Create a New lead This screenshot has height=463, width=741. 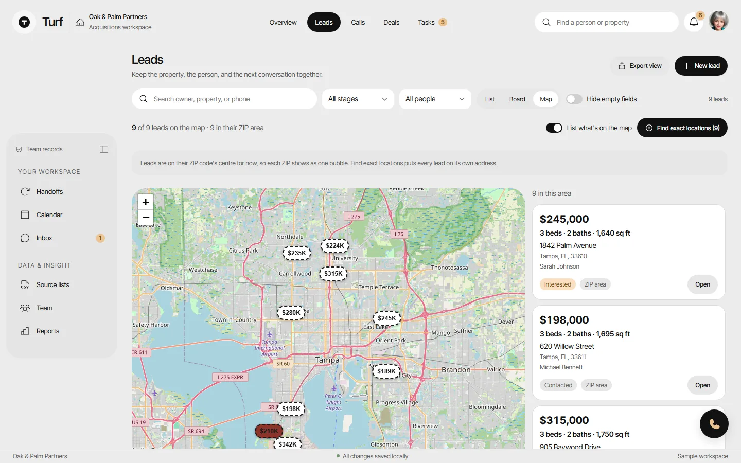(x=701, y=66)
